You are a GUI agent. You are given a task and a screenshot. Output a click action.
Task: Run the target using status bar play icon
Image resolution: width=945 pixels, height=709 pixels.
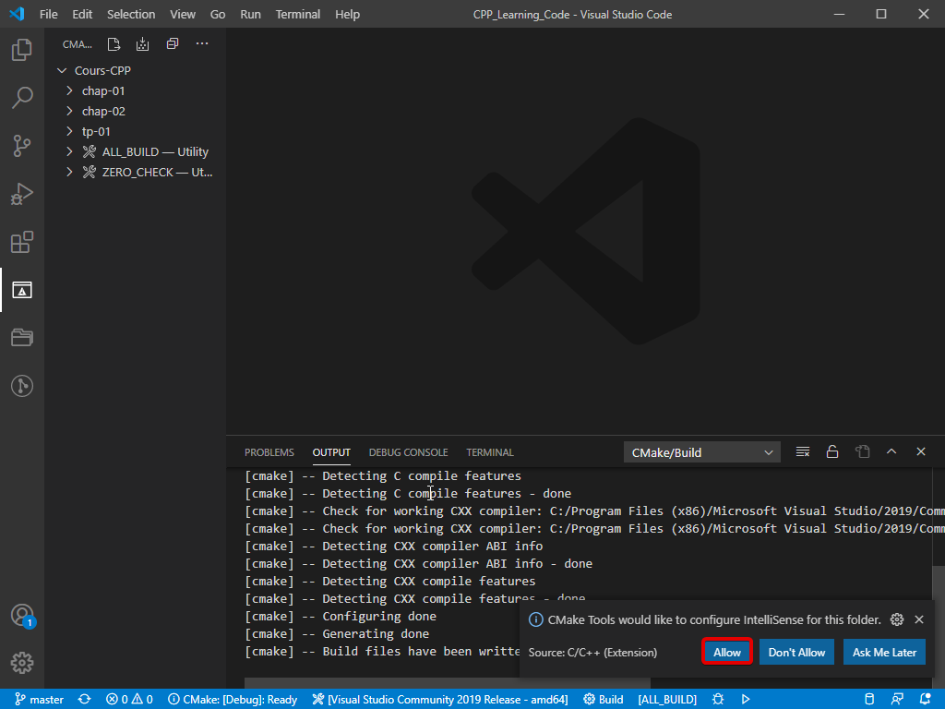[746, 700]
